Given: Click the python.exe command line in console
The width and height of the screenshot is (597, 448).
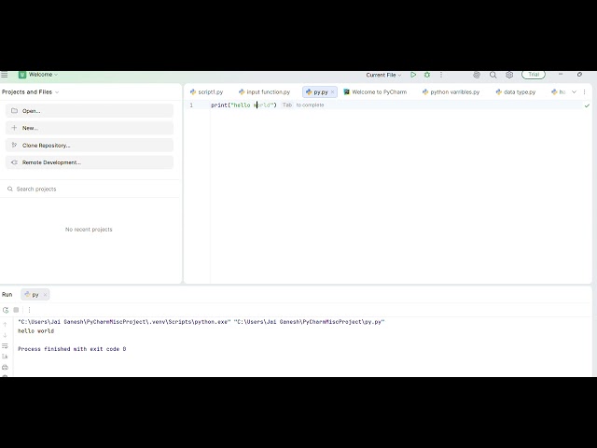Looking at the screenshot, I should point(201,322).
